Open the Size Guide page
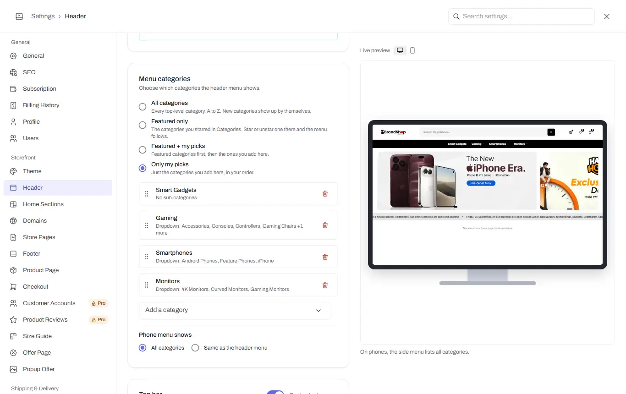This screenshot has width=626, height=394. point(58,336)
